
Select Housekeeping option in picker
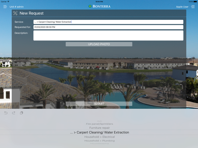pos(99,143)
